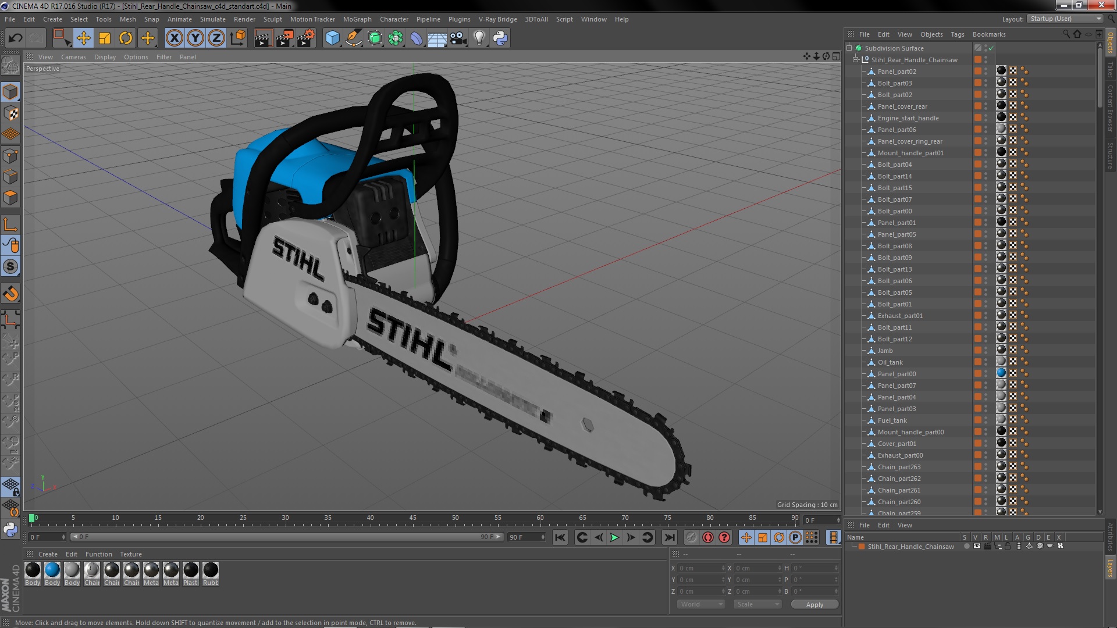Open the Python script icon in toolbar
This screenshot has width=1117, height=628.
[500, 38]
